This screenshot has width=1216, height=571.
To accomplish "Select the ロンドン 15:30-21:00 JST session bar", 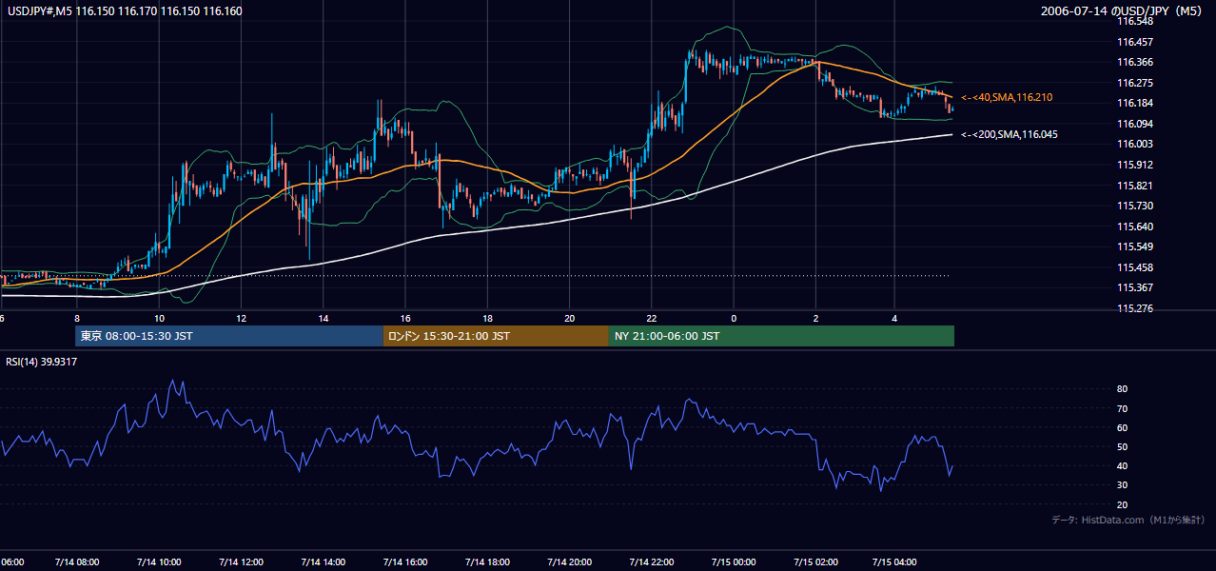I will pos(496,336).
